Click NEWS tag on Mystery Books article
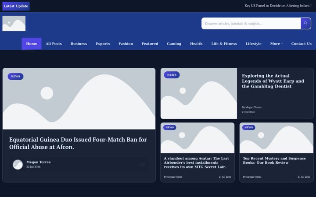This screenshot has width=316, height=197. [248, 127]
